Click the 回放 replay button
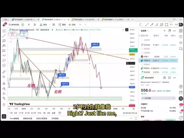 point(72,25)
